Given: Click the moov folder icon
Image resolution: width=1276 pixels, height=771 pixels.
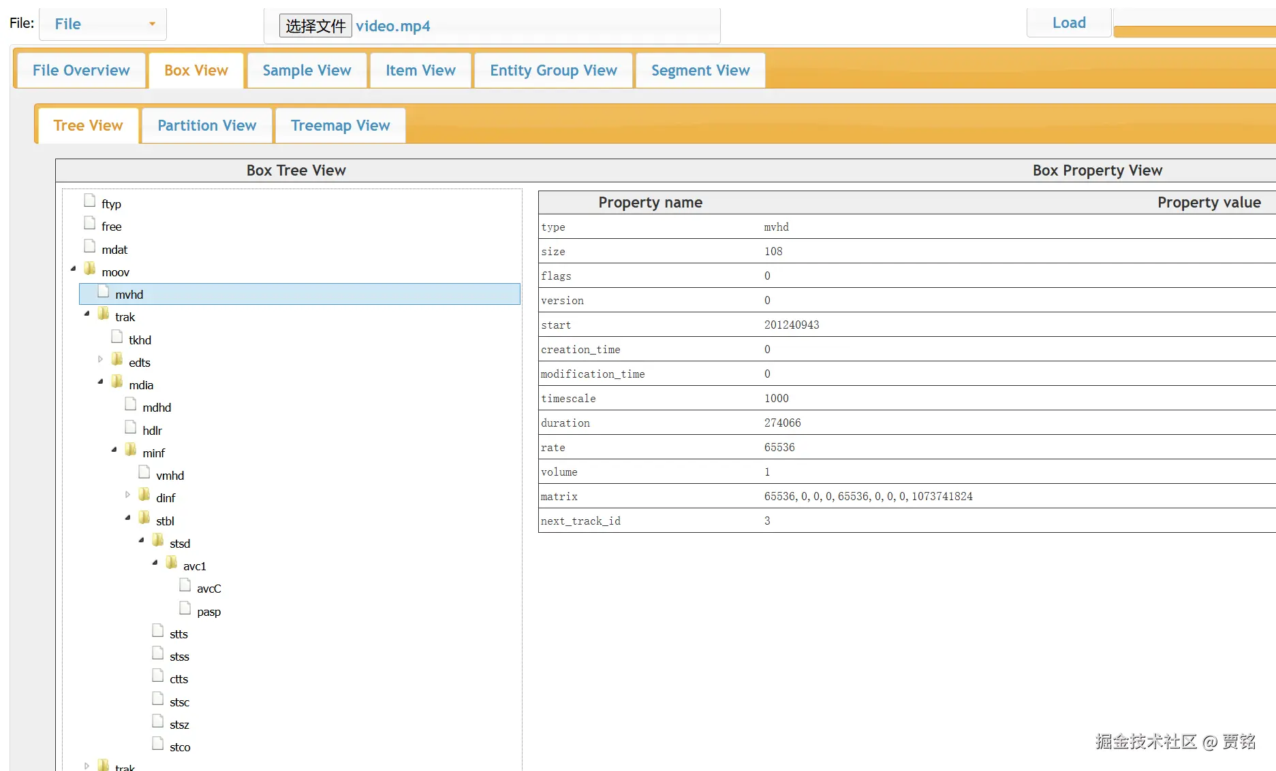Looking at the screenshot, I should [x=89, y=269].
